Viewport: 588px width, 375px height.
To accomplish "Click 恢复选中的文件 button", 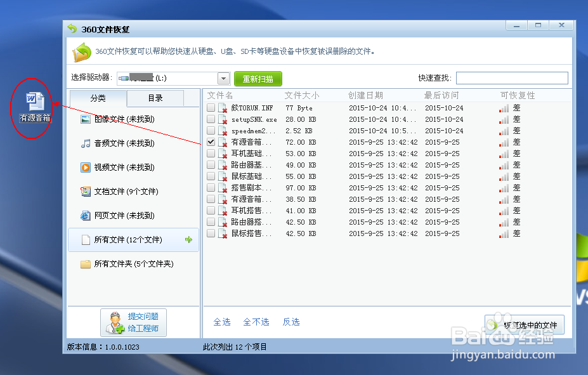I will (524, 325).
